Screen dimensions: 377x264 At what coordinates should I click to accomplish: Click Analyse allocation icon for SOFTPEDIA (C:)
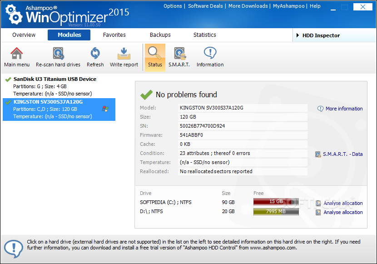coord(318,203)
